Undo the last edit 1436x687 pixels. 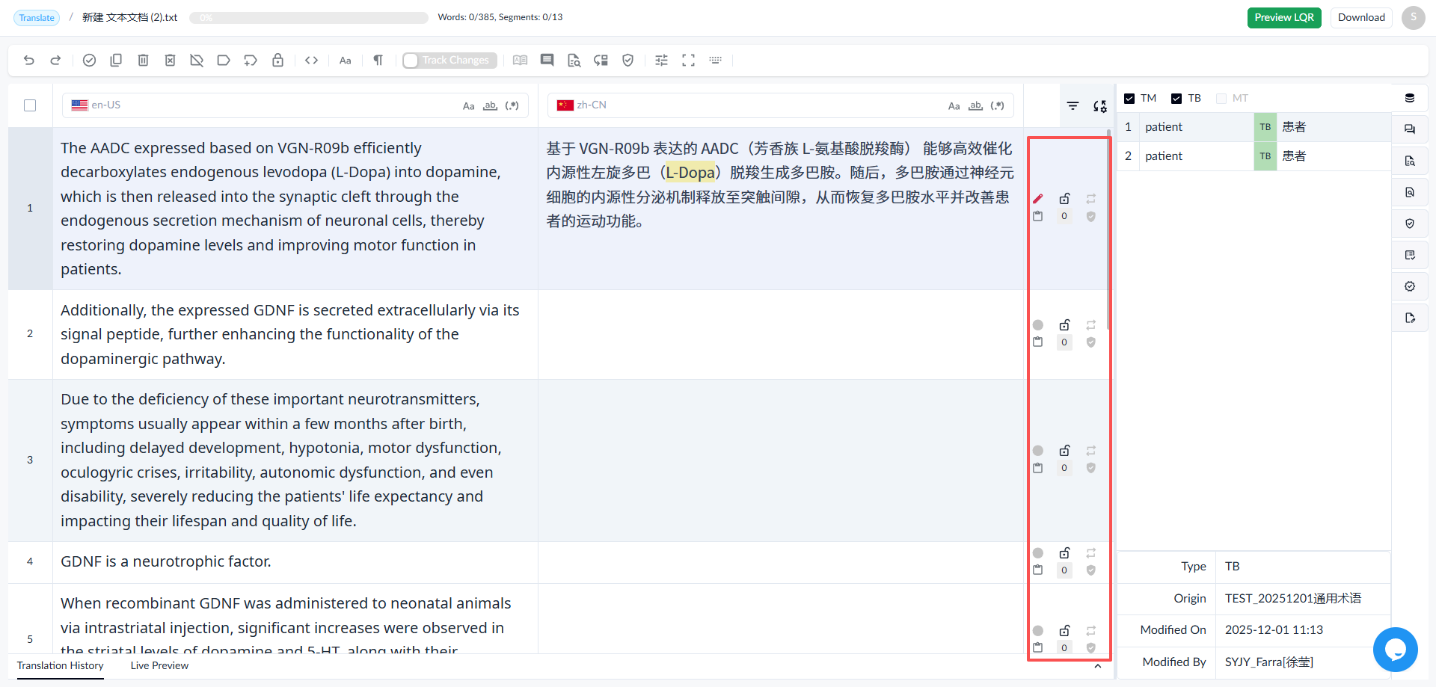pyautogui.click(x=29, y=61)
